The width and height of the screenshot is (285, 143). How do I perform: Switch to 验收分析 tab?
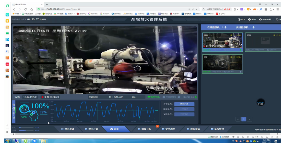tap(145, 129)
